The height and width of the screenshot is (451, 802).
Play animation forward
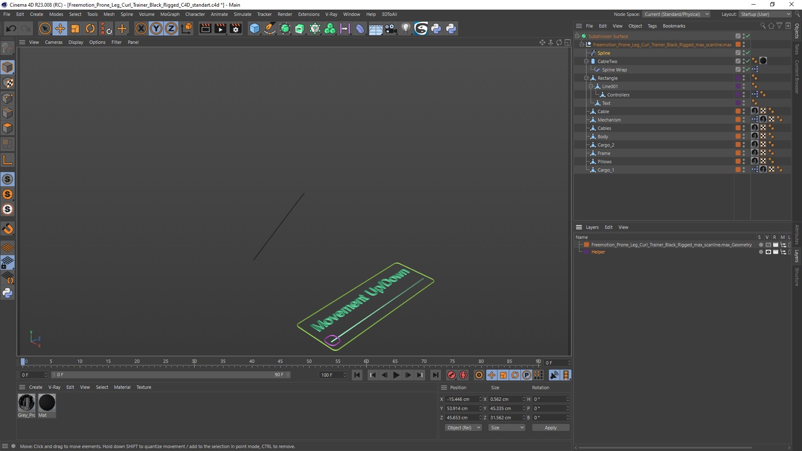(x=396, y=375)
